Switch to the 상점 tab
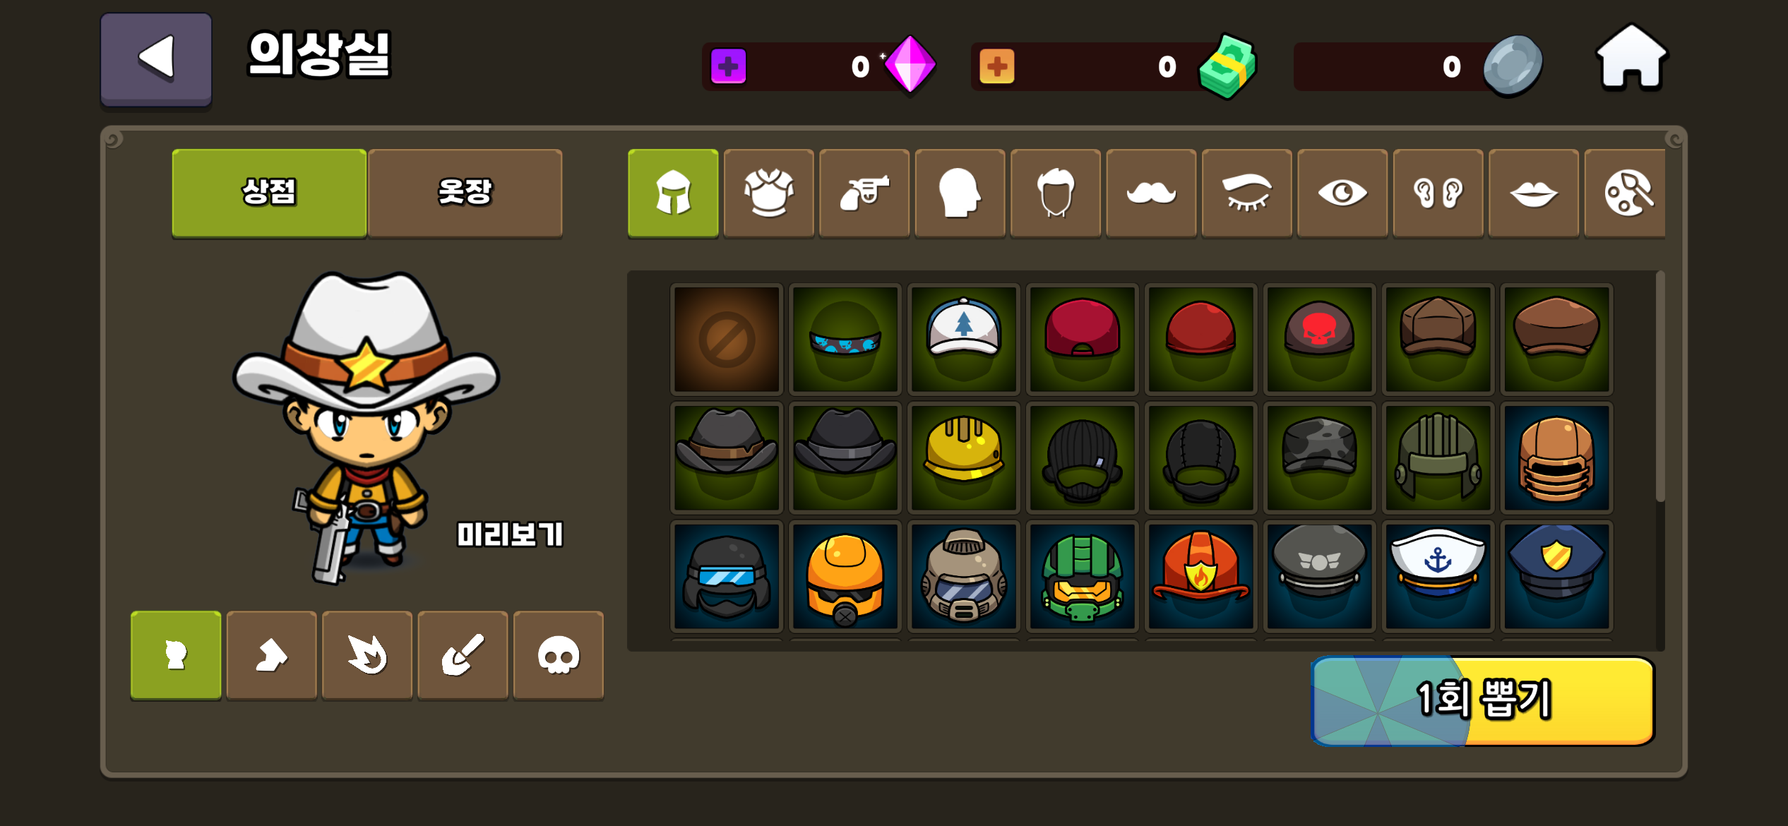The image size is (1788, 826). click(x=269, y=193)
